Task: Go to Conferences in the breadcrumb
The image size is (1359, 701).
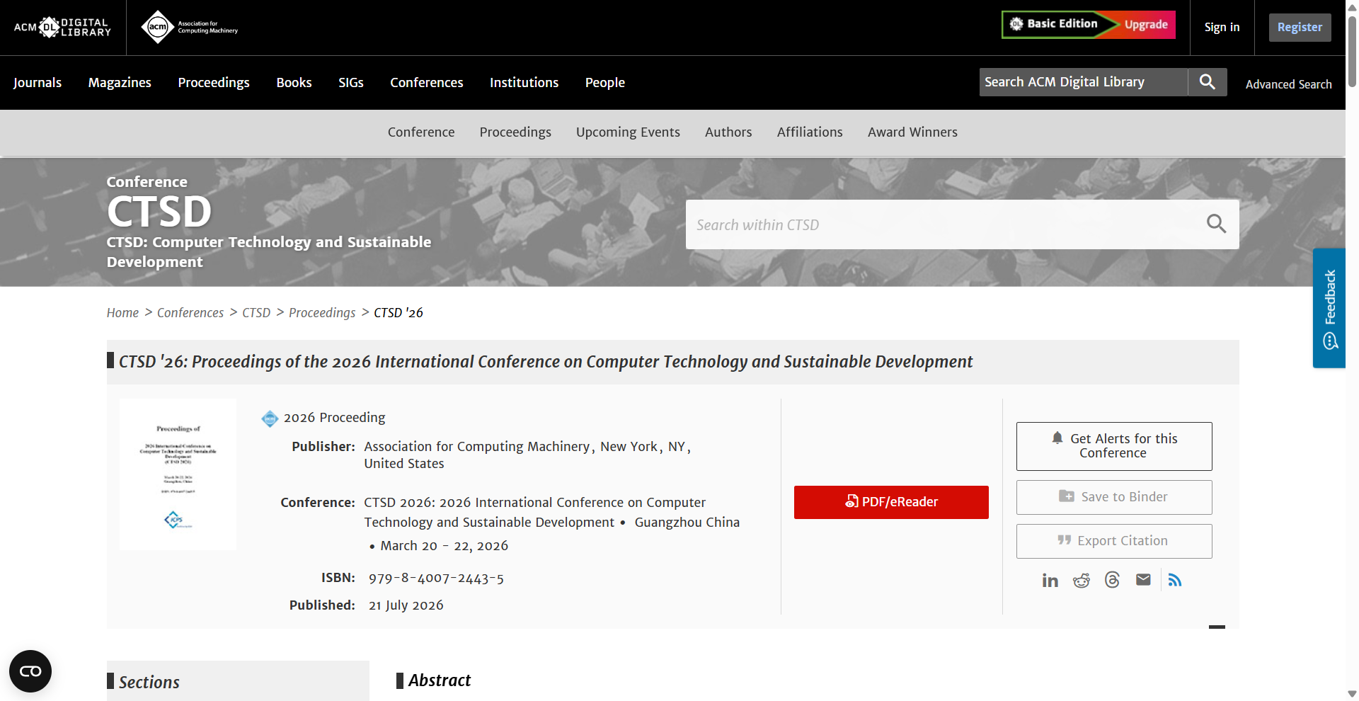Action: (190, 313)
